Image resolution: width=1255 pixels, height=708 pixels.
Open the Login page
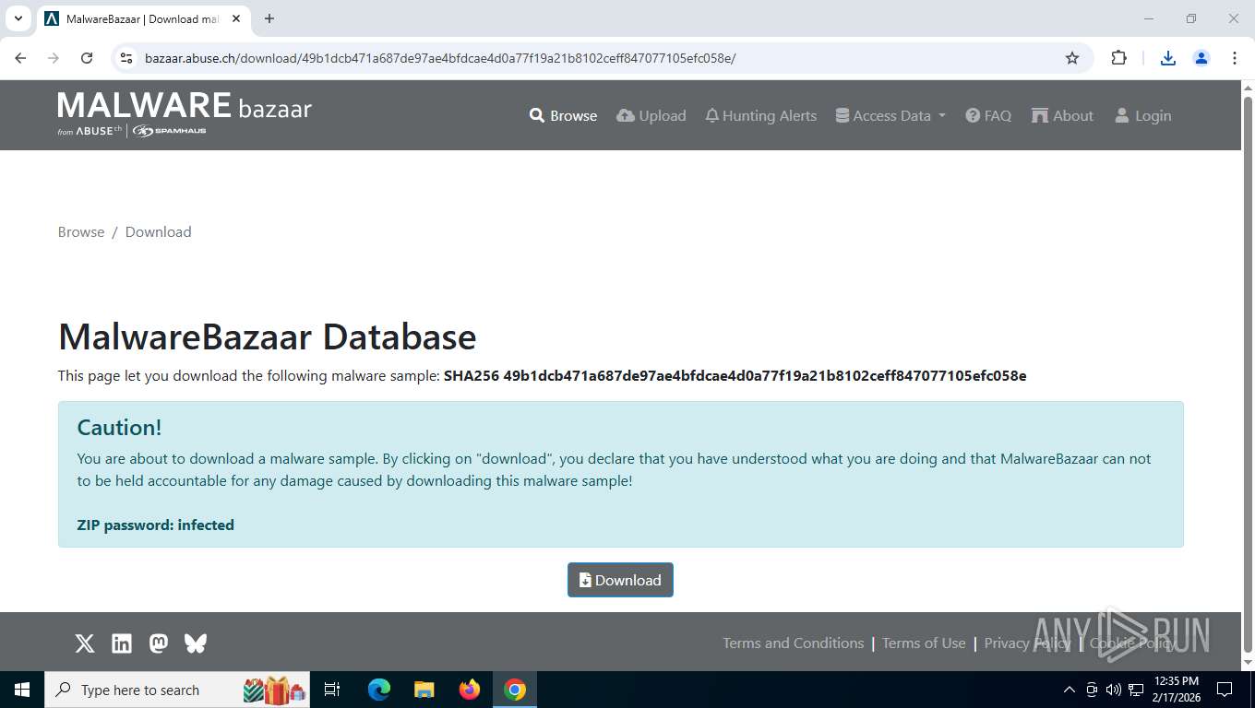pyautogui.click(x=1143, y=115)
